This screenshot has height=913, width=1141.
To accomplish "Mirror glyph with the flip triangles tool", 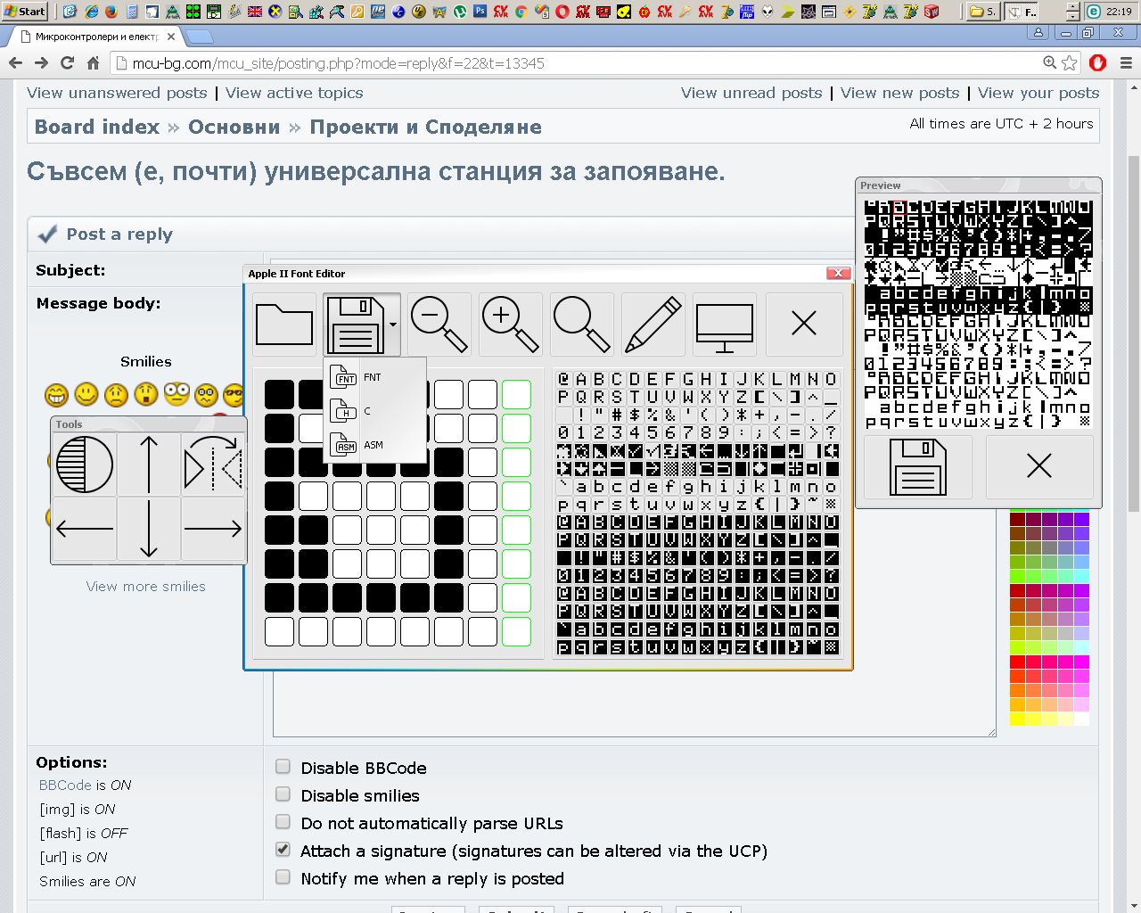I will pos(213,465).
